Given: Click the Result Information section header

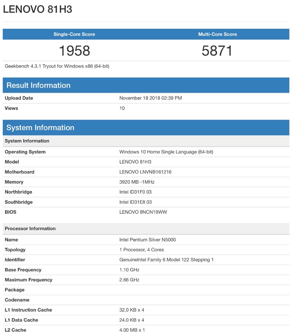Looking at the screenshot, I should [38, 85].
